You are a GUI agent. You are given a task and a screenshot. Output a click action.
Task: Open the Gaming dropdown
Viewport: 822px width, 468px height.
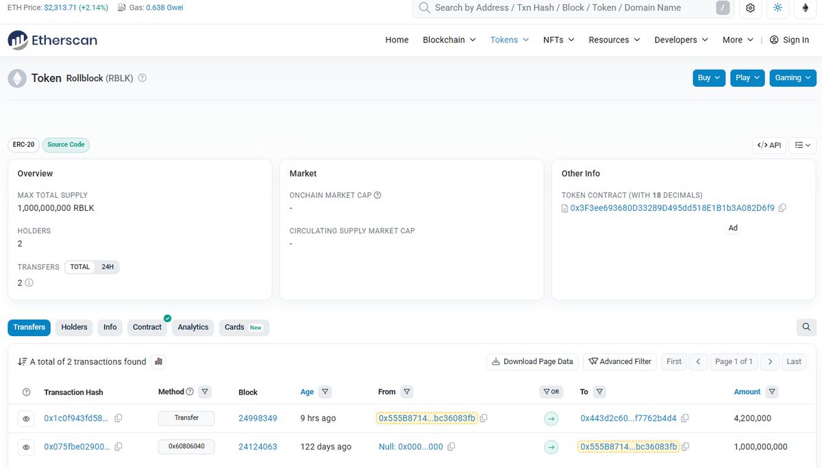tap(793, 78)
